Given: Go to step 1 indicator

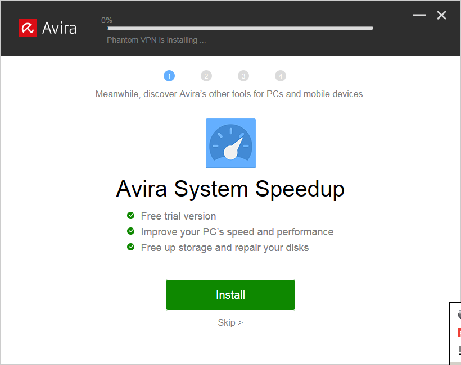Looking at the screenshot, I should pos(169,76).
